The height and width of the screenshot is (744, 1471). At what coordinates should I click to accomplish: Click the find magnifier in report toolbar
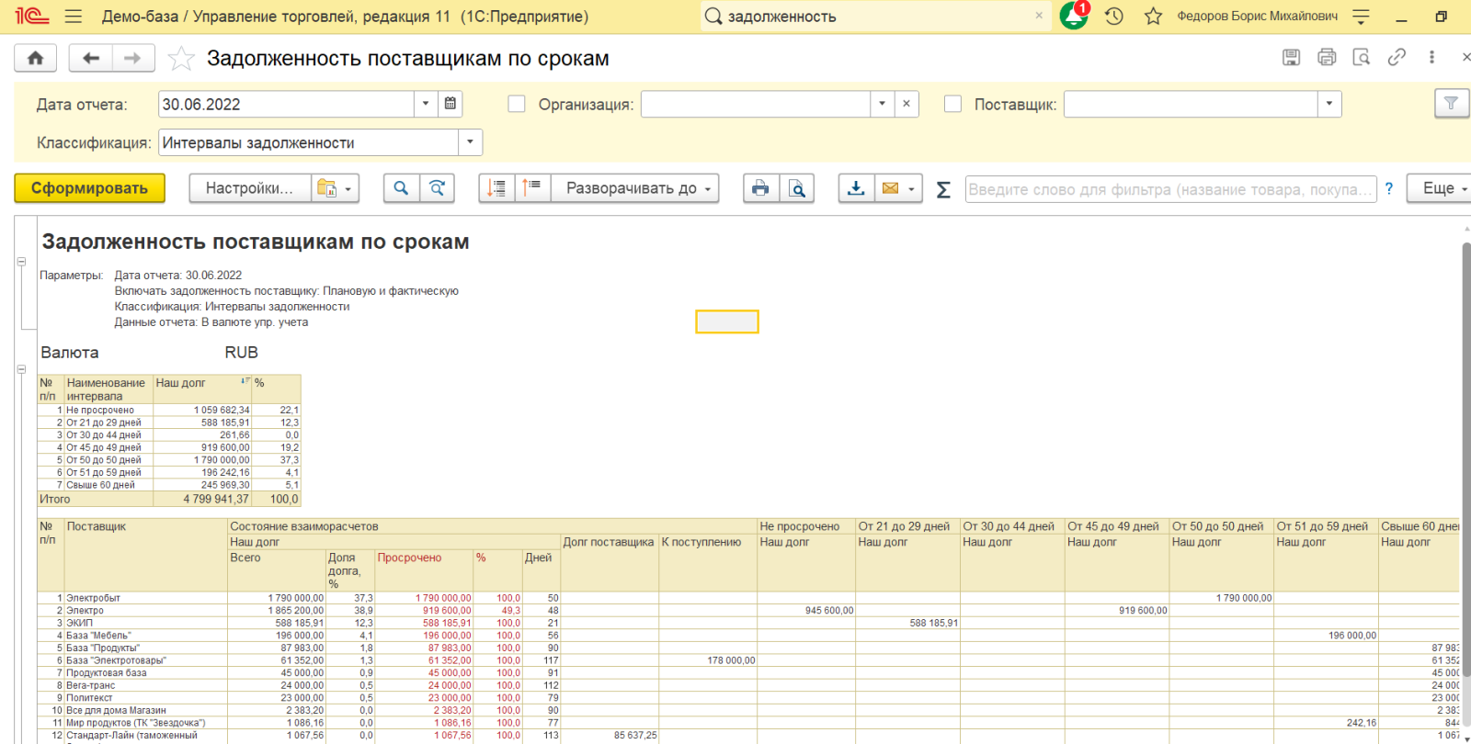[401, 188]
